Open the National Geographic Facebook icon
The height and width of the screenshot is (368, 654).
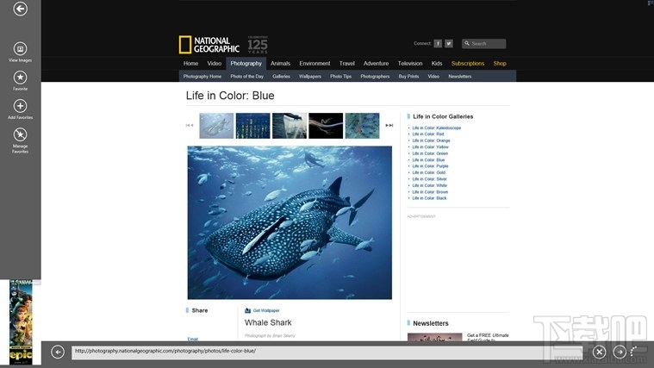click(438, 43)
